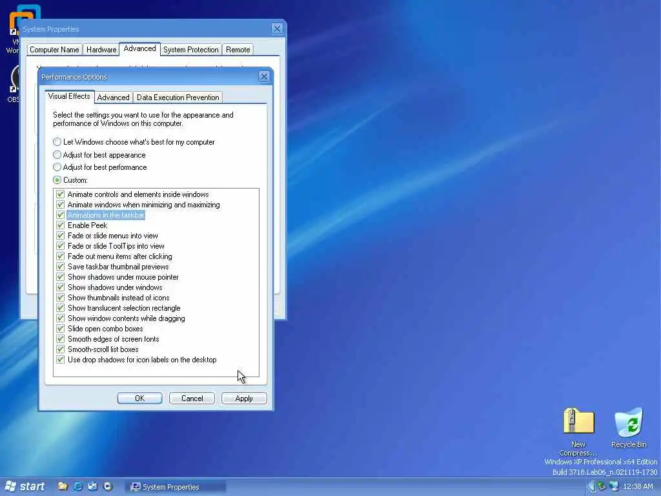Select Let Windows choose what's best
The image size is (661, 496).
coord(134,142)
